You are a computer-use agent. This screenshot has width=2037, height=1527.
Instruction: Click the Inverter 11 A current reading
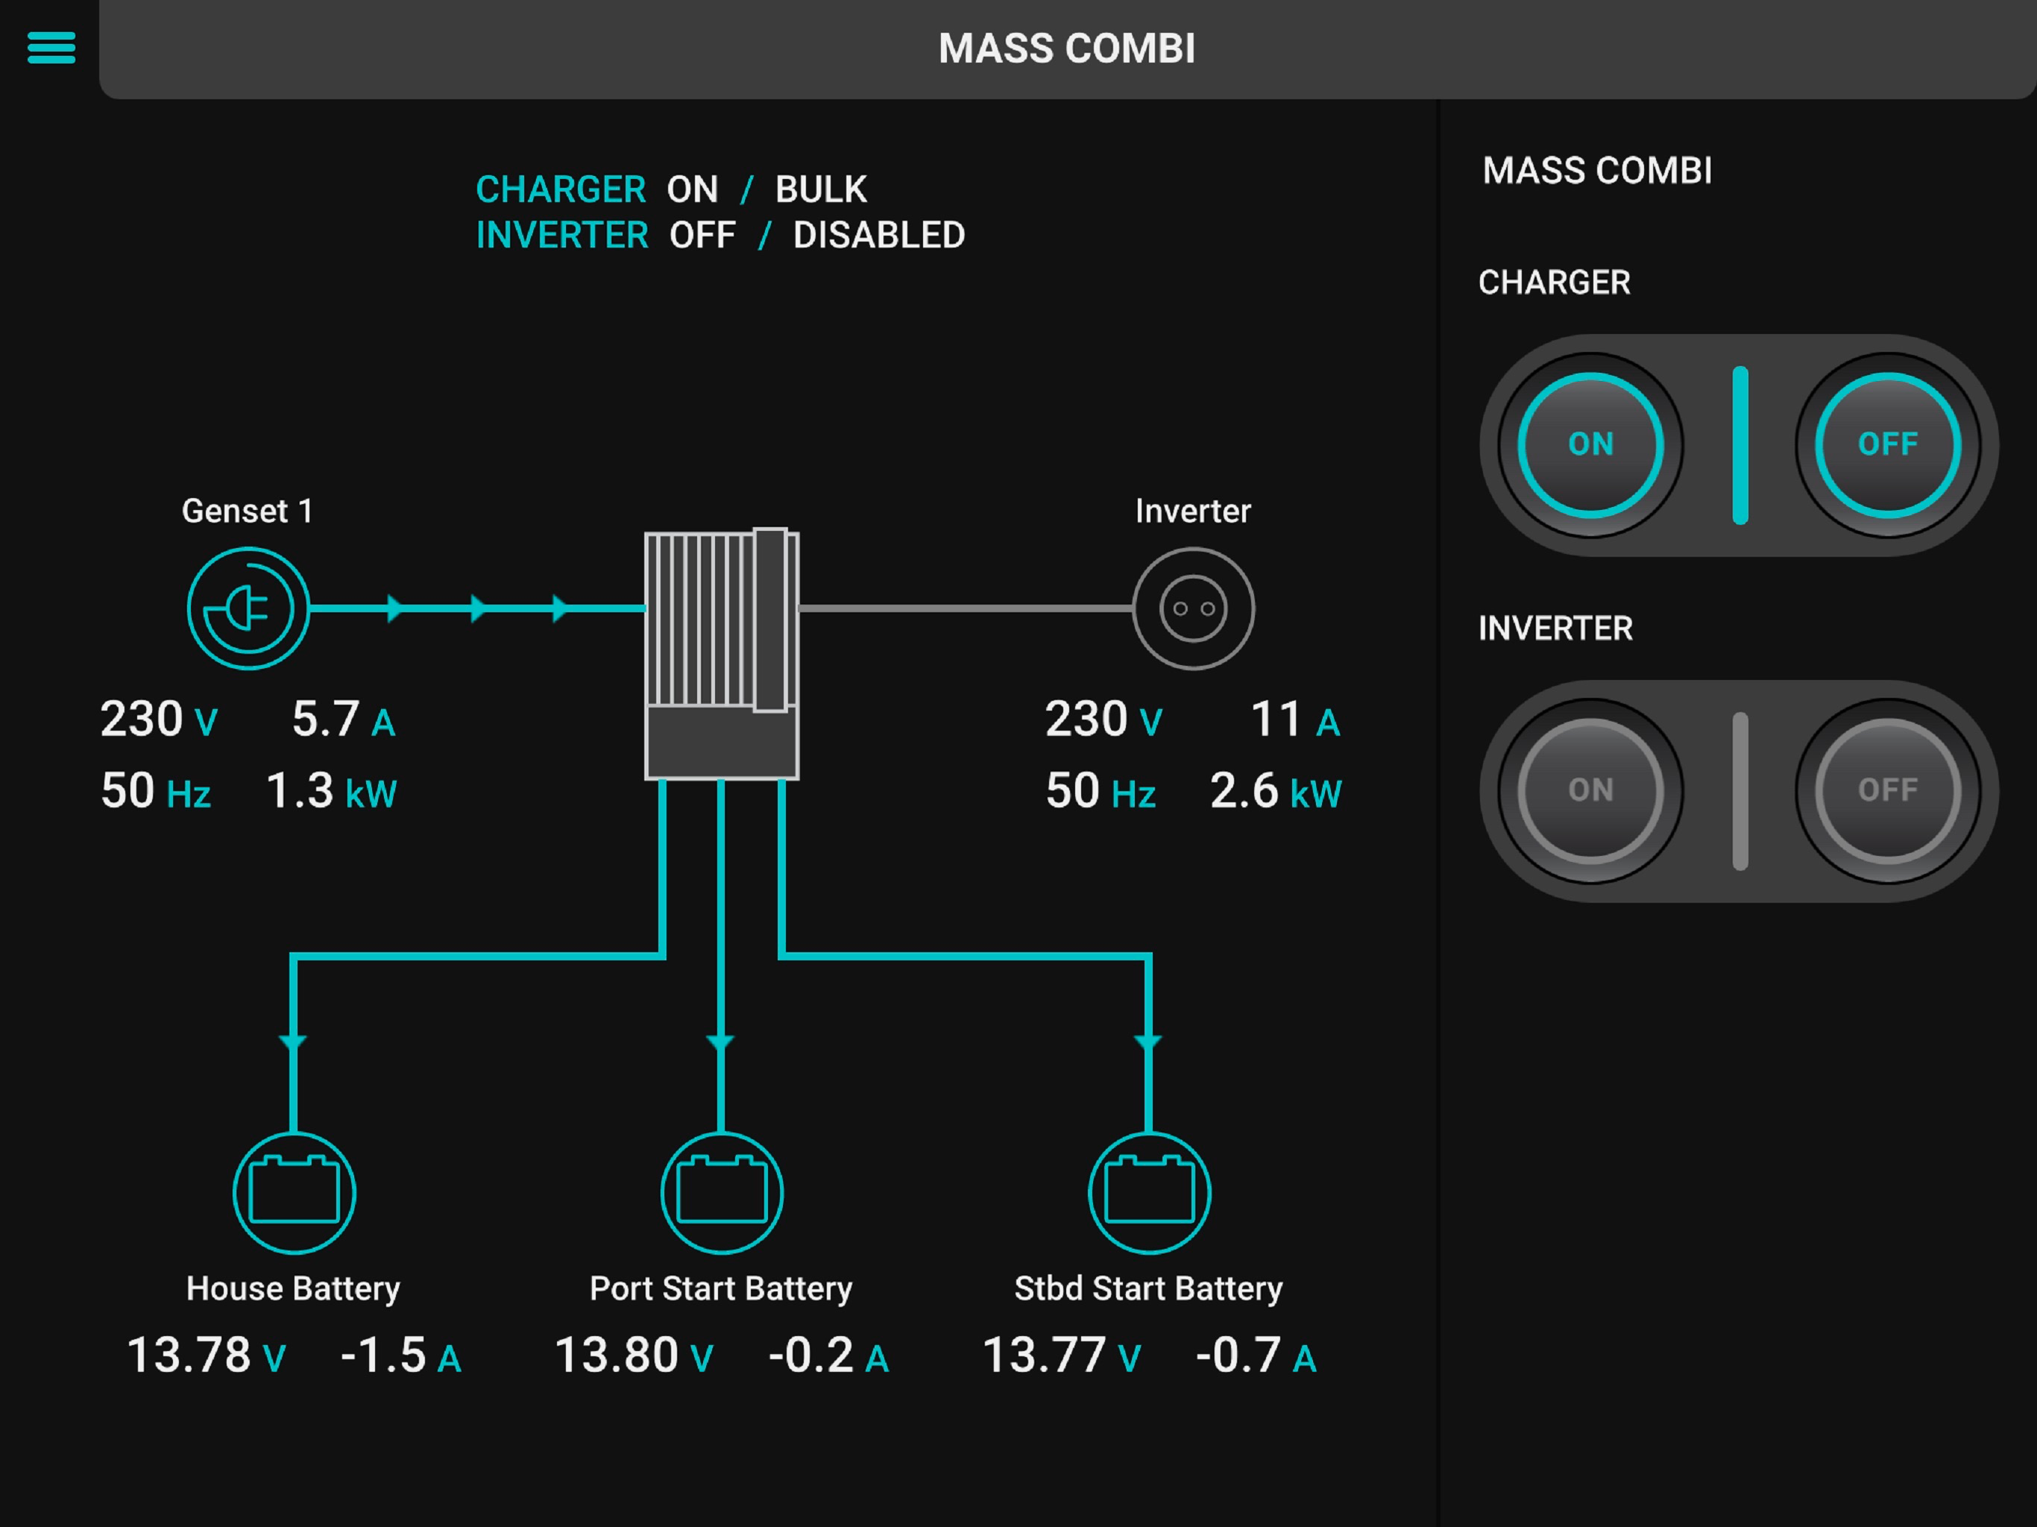1295,720
